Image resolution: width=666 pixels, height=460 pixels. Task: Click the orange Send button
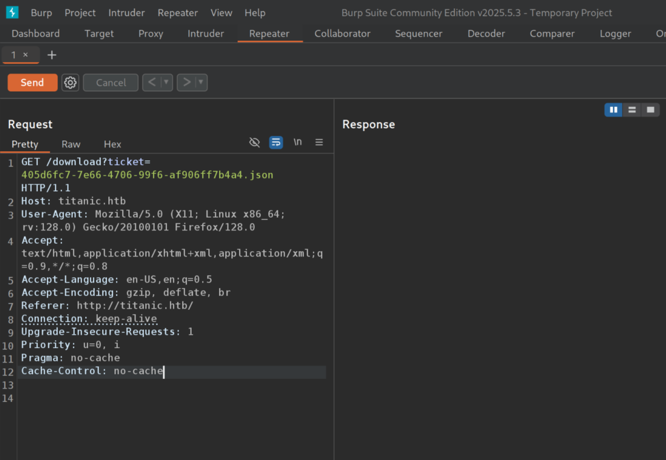pos(32,82)
